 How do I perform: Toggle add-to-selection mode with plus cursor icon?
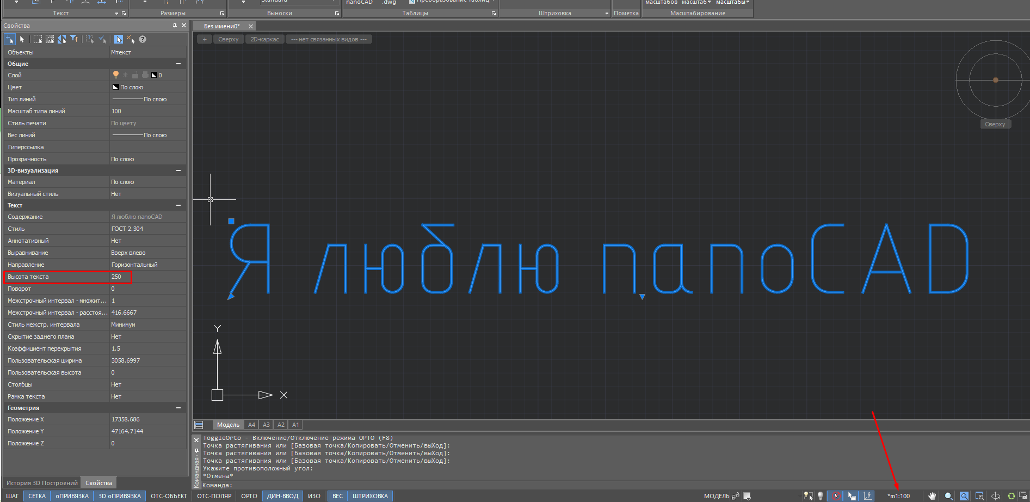coord(9,39)
